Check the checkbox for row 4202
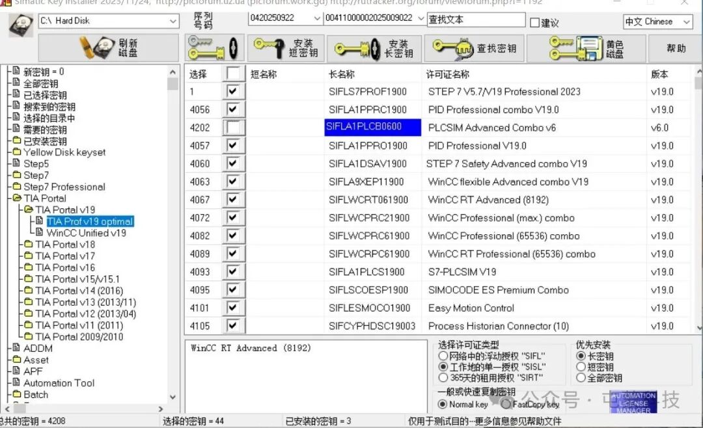703x428 pixels. click(233, 127)
